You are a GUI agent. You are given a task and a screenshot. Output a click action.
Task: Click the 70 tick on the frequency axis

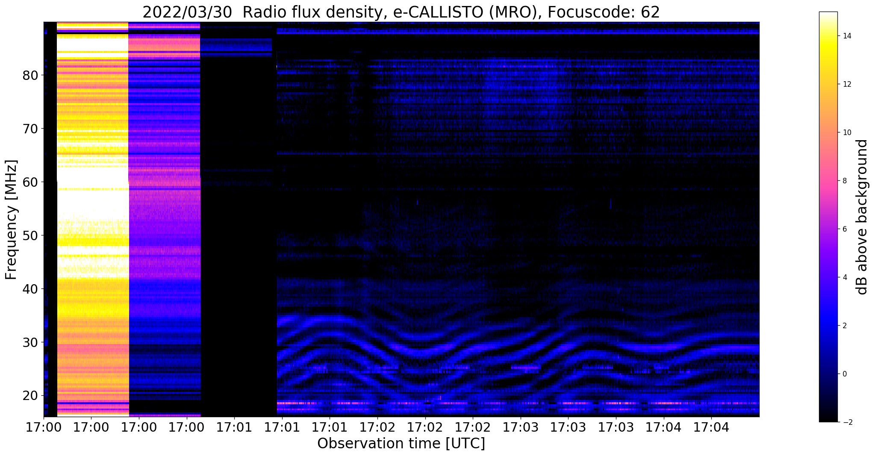(31, 129)
